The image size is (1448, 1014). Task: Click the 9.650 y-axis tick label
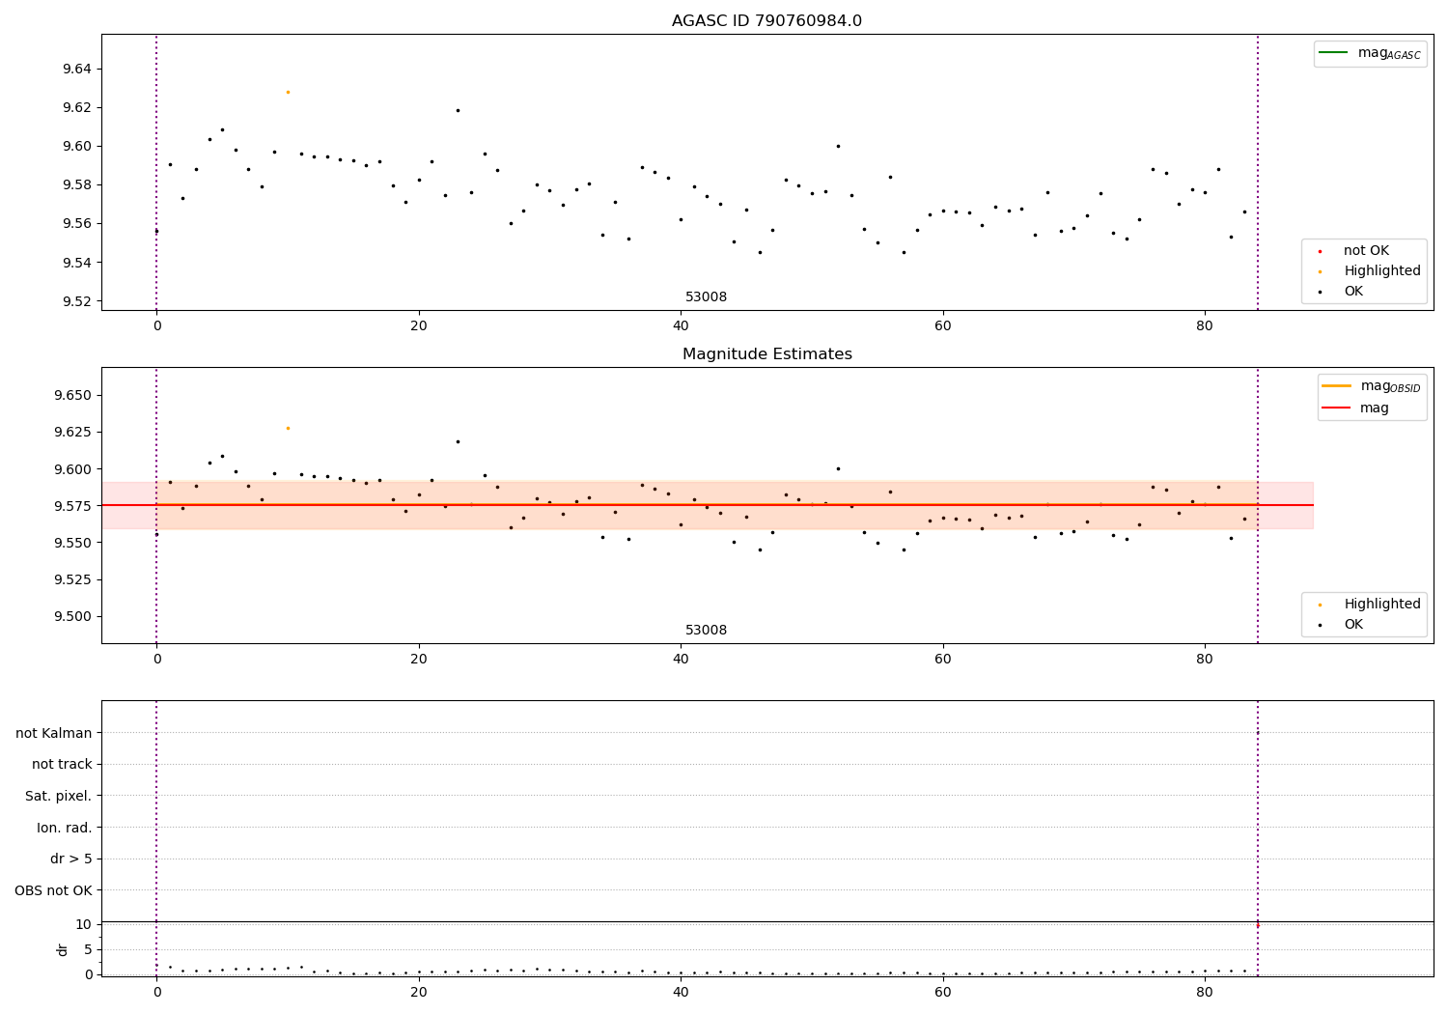coord(73,395)
